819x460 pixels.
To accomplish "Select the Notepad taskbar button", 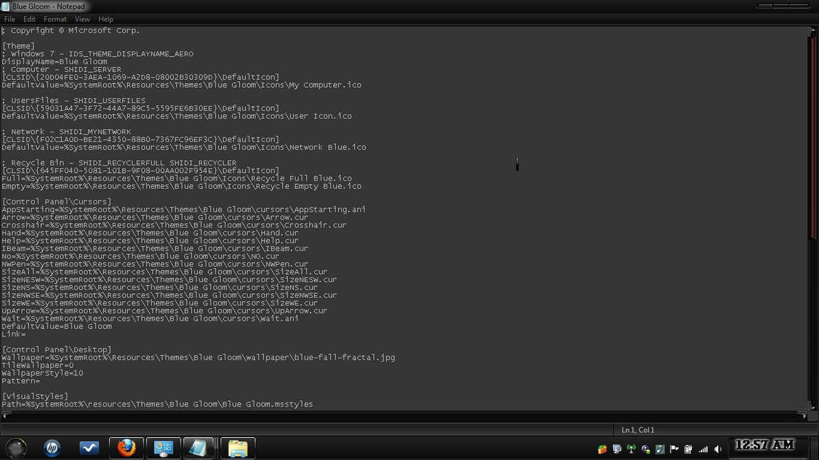I will 198,448.
